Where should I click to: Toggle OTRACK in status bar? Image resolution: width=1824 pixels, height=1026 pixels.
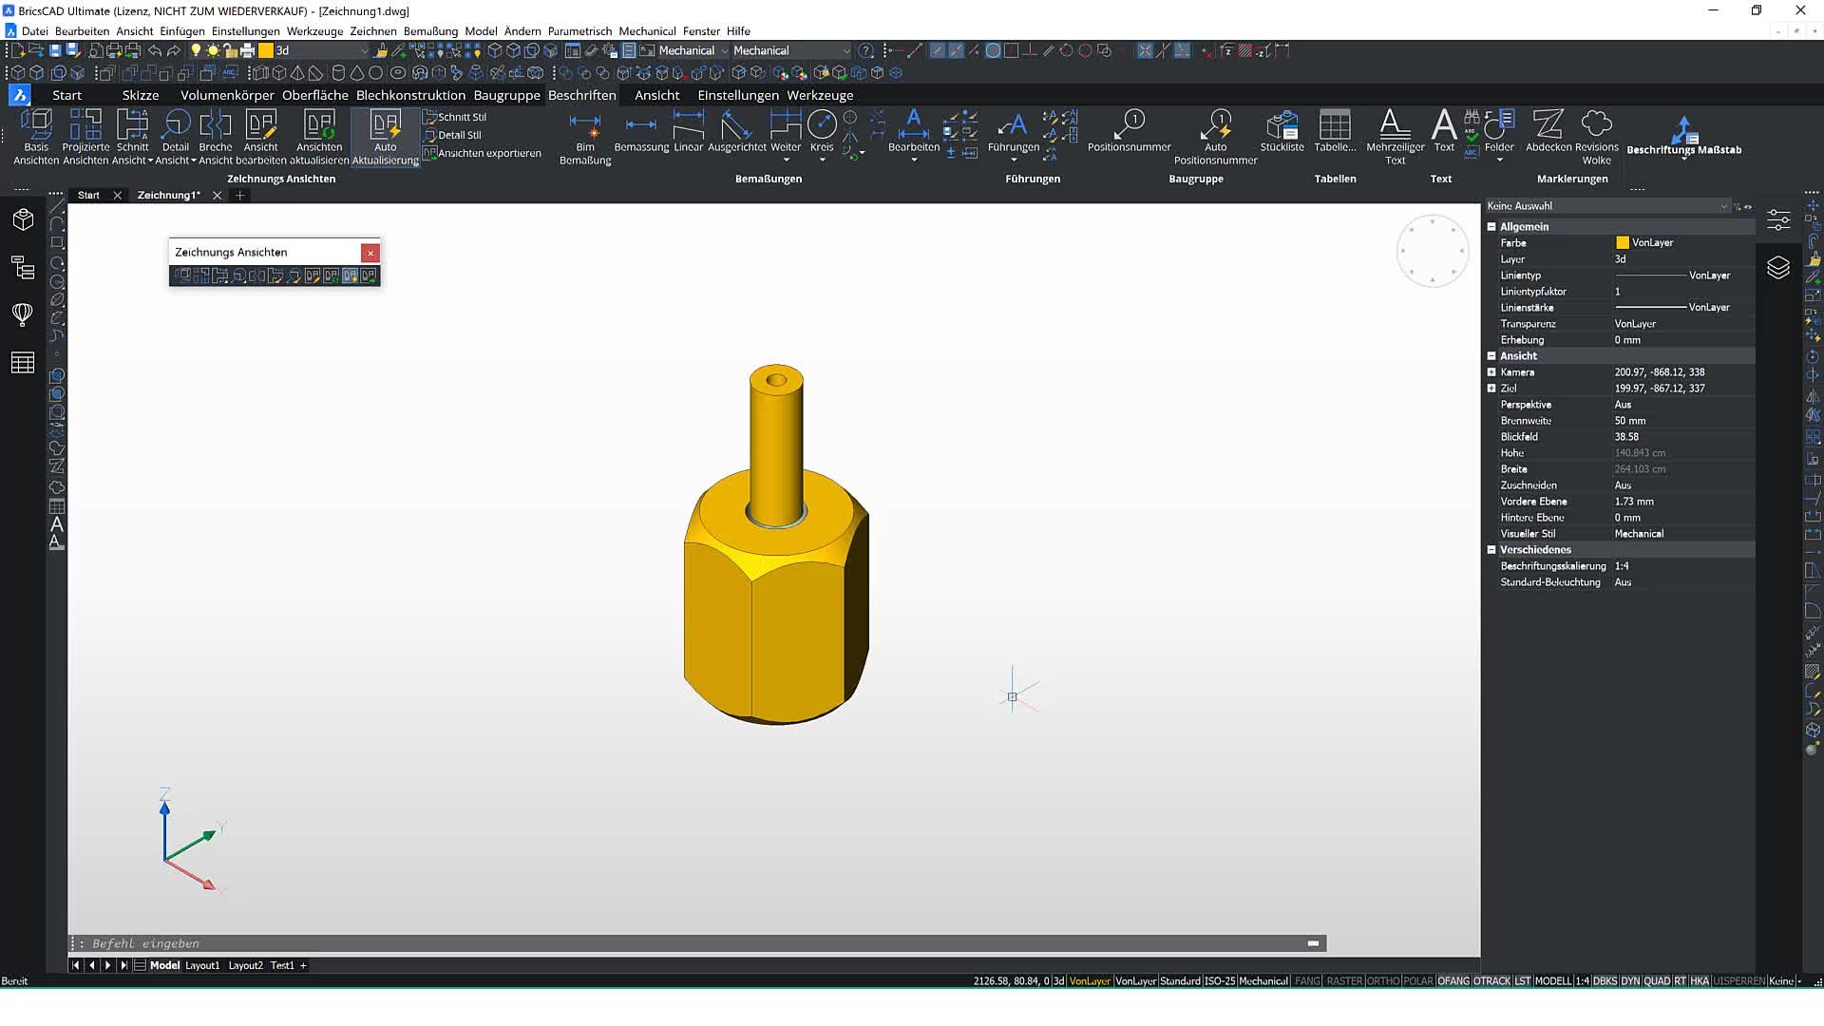tap(1491, 981)
